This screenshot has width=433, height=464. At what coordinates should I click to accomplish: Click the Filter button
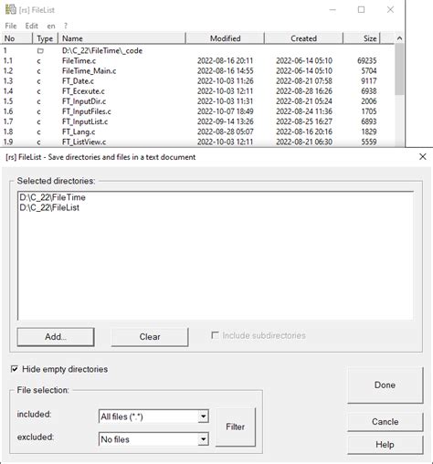point(236,427)
